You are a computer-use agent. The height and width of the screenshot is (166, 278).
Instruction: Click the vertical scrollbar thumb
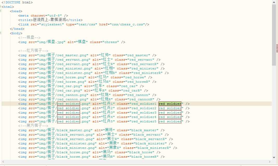pyautogui.click(x=274, y=34)
